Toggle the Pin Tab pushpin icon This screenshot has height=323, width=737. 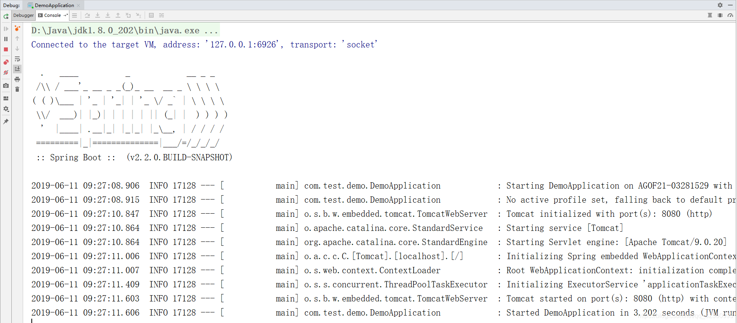coord(6,122)
